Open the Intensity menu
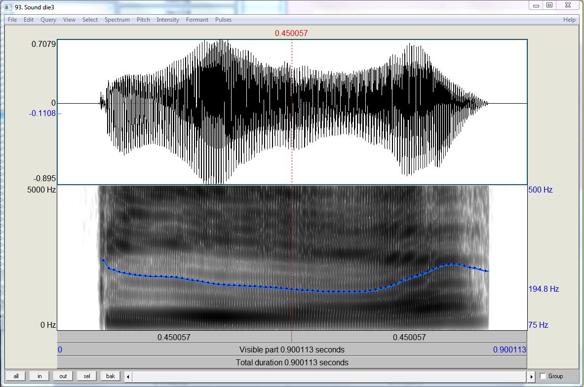This screenshot has width=584, height=387. 168,20
